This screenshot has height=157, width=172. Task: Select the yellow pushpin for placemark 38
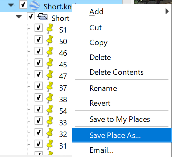point(50,98)
